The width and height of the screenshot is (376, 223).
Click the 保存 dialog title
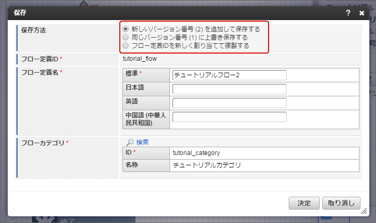20,13
